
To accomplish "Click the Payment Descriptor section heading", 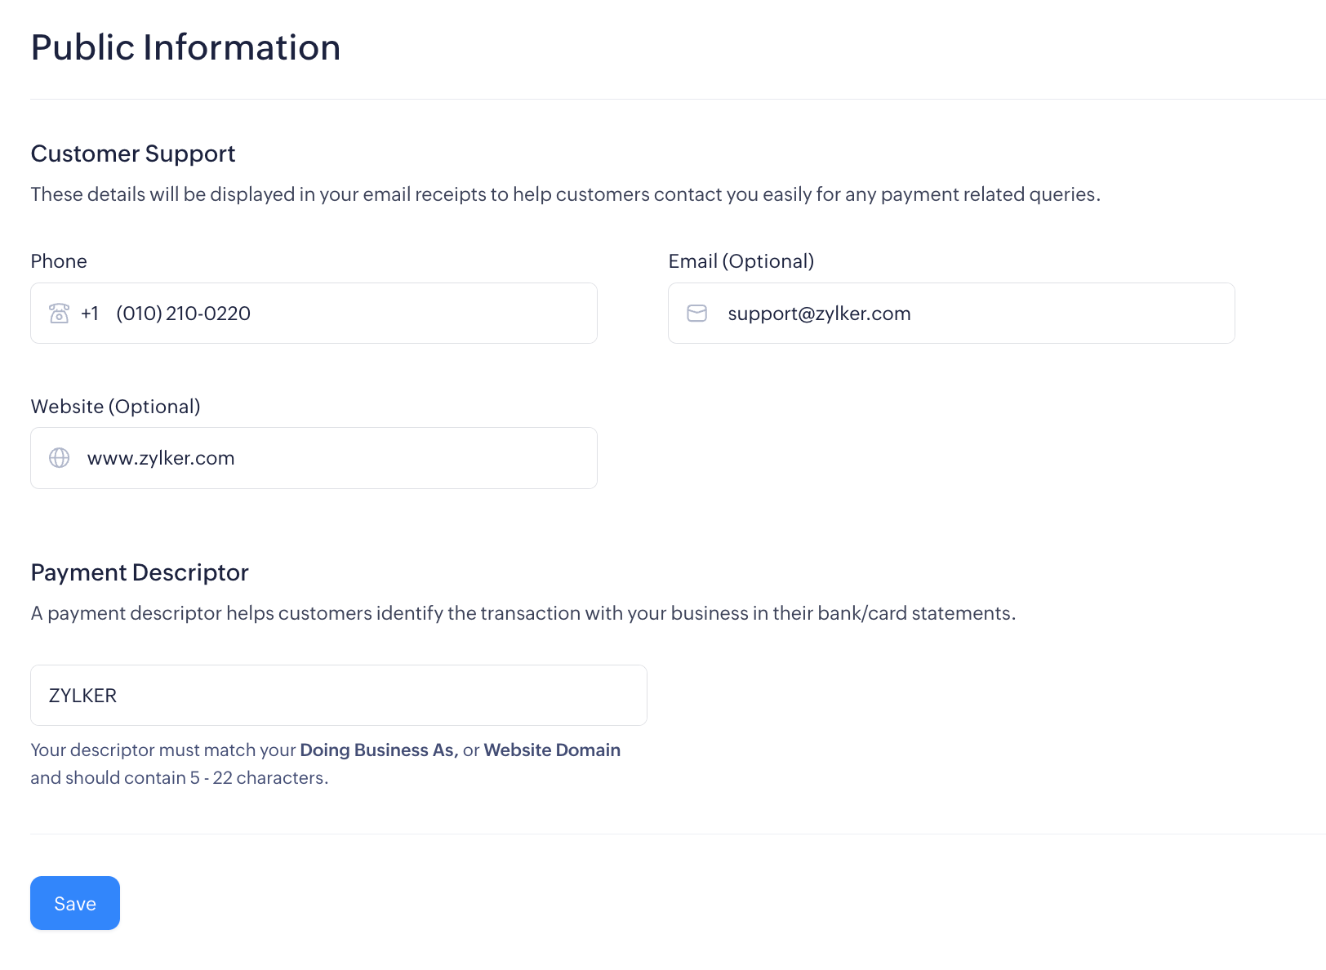I will (x=140, y=572).
